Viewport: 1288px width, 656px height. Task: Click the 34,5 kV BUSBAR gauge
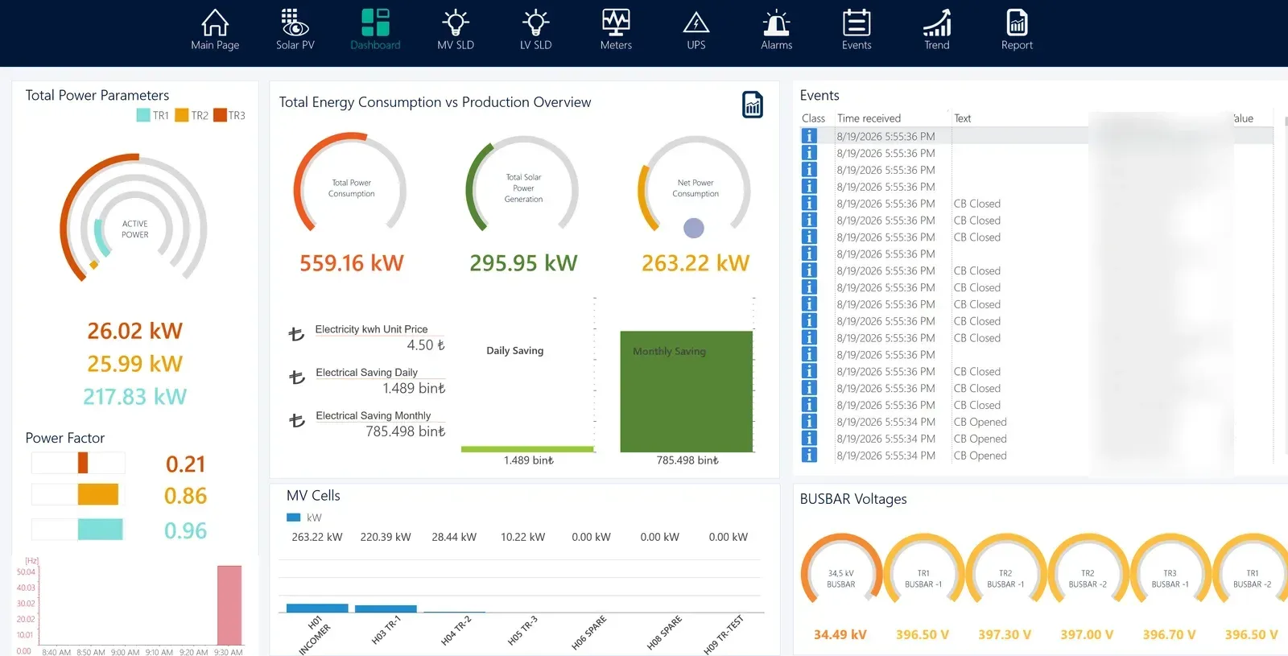[x=841, y=569]
